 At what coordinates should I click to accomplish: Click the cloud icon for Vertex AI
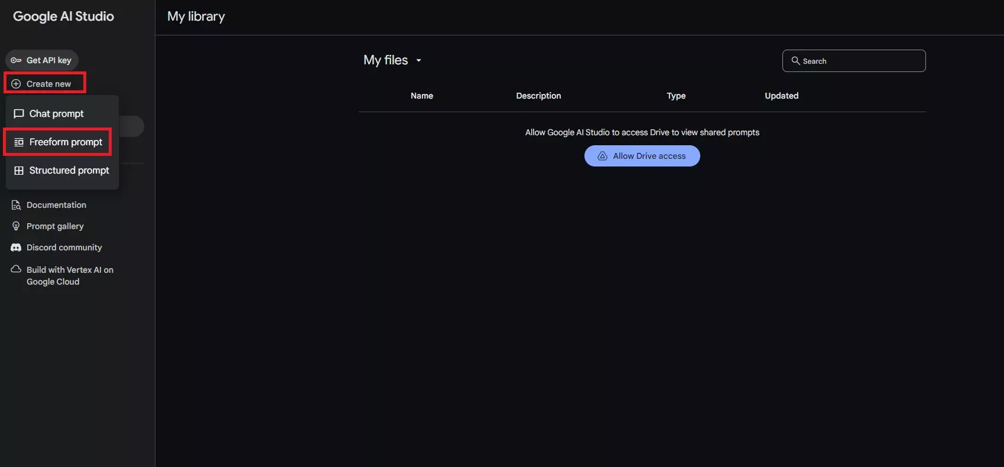(16, 269)
